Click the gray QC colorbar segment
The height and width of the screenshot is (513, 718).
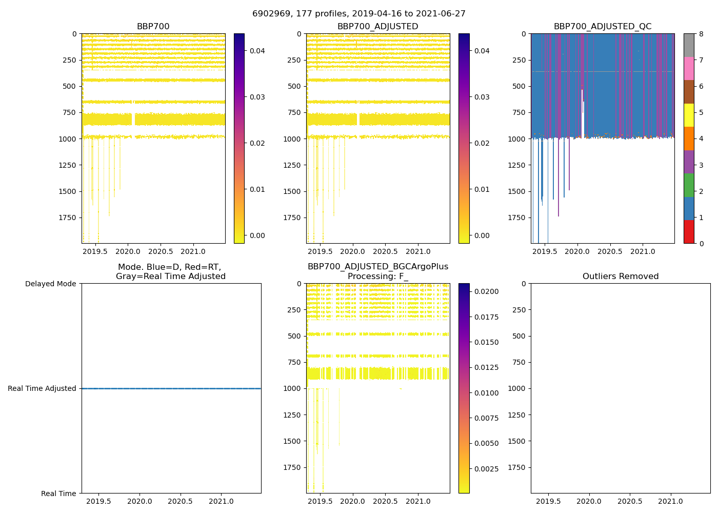click(x=689, y=45)
